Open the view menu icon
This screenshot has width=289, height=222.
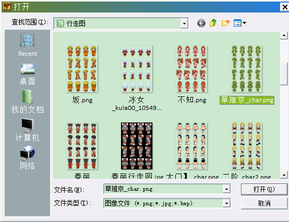pos(239,23)
